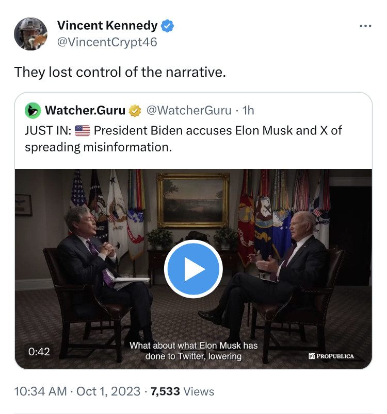This screenshot has height=414, width=387.
Task: Click the Oct 1, 2023 date
Action: pyautogui.click(x=108, y=391)
